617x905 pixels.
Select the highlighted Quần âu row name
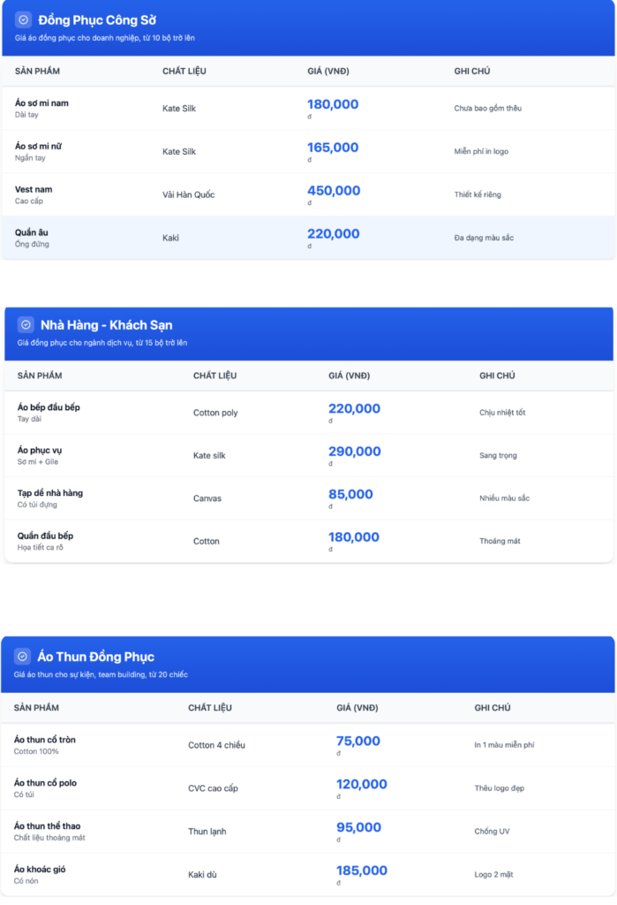[32, 232]
